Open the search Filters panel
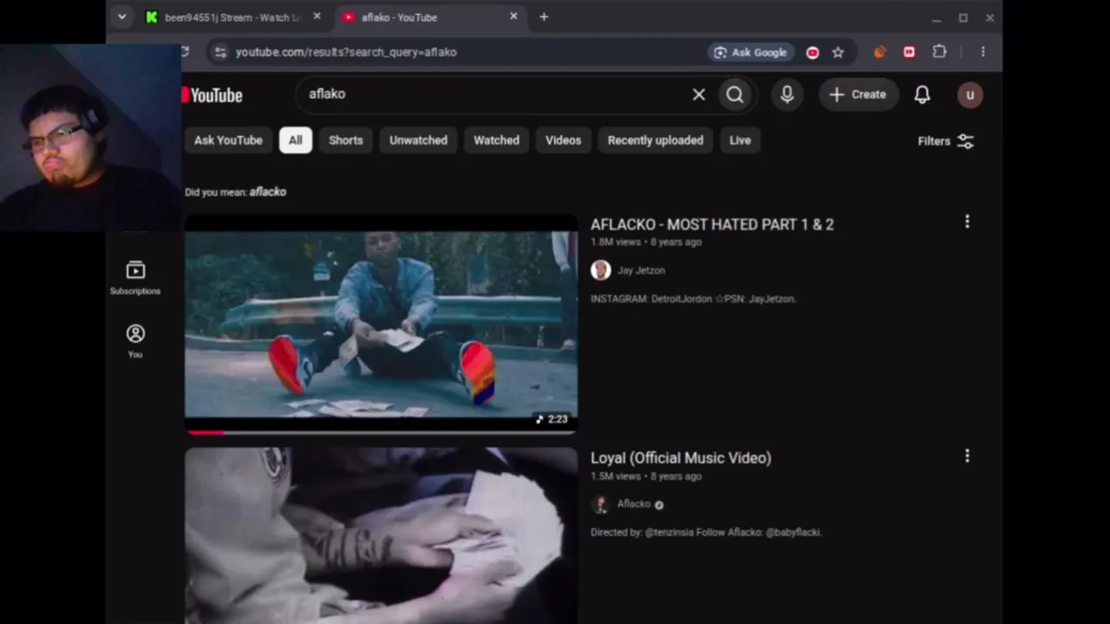The image size is (1110, 624). pyautogui.click(x=945, y=141)
